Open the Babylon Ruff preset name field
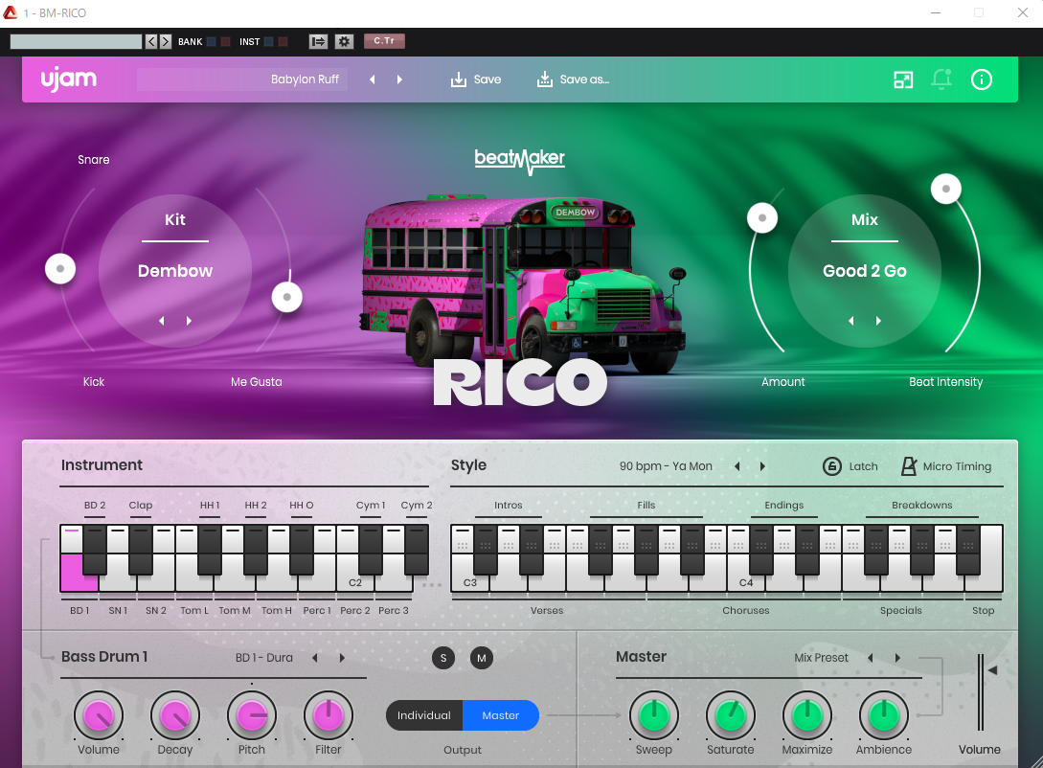Screen dimensions: 1043x768 pos(242,79)
